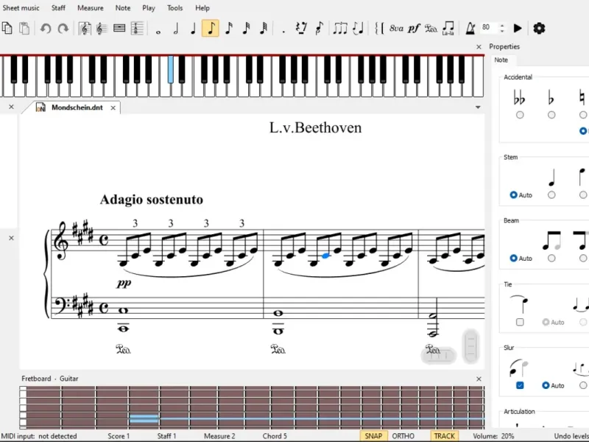Screen dimensions: 589x442
Task: Select whole note duration
Action: (158, 32)
